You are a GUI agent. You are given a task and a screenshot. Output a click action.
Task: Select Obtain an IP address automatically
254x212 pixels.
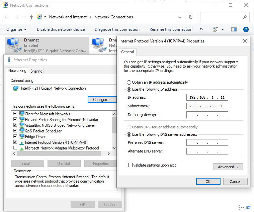tap(129, 82)
